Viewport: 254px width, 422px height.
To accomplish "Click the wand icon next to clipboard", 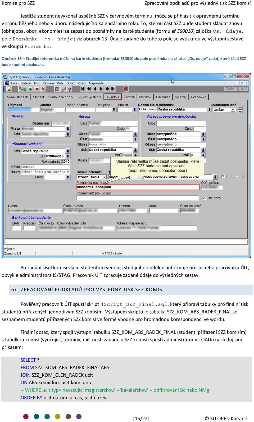I will pyautogui.click(x=63, y=89).
